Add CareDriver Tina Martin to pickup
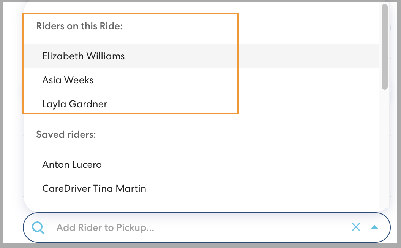 (x=94, y=188)
